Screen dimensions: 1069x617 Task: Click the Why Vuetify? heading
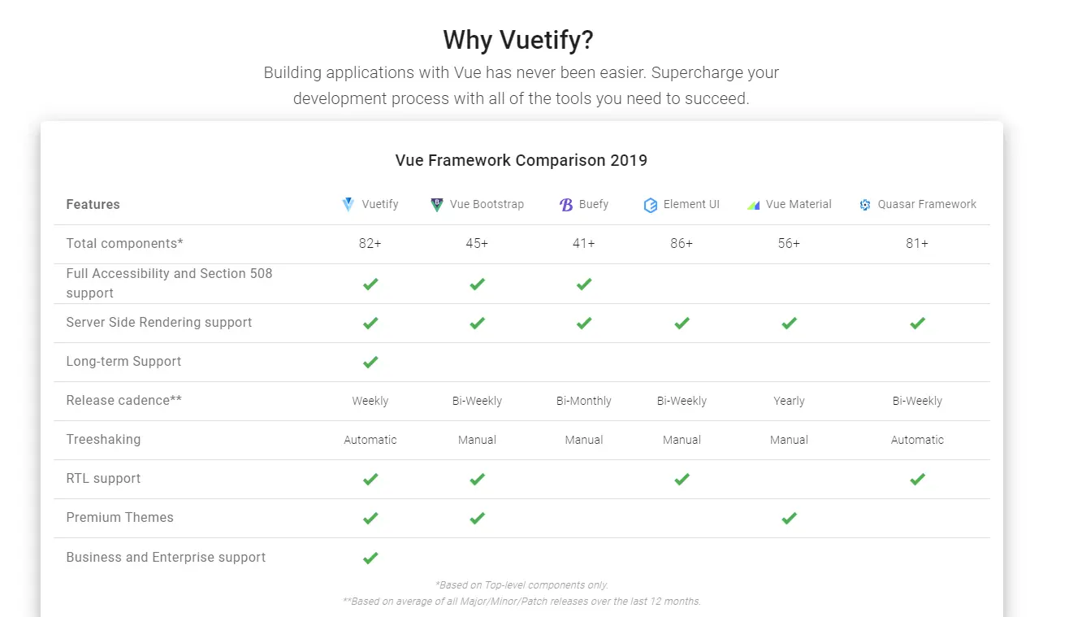[520, 40]
